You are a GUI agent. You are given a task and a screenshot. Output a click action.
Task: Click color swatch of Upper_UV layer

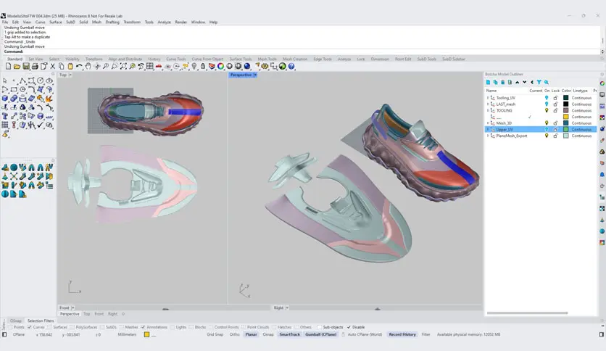[x=566, y=130]
